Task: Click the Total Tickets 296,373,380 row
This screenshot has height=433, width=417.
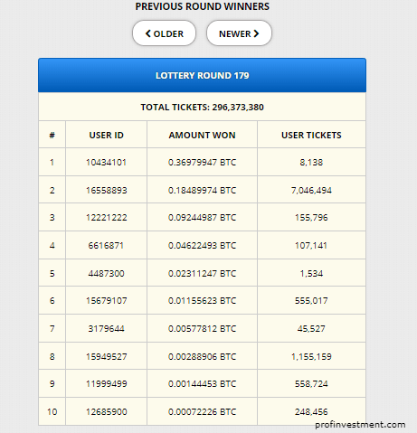Action: [x=202, y=107]
